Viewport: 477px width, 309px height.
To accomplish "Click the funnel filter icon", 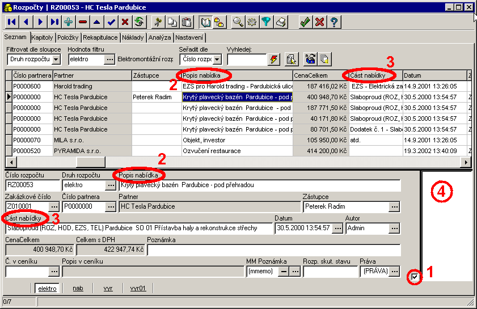I will [x=266, y=22].
